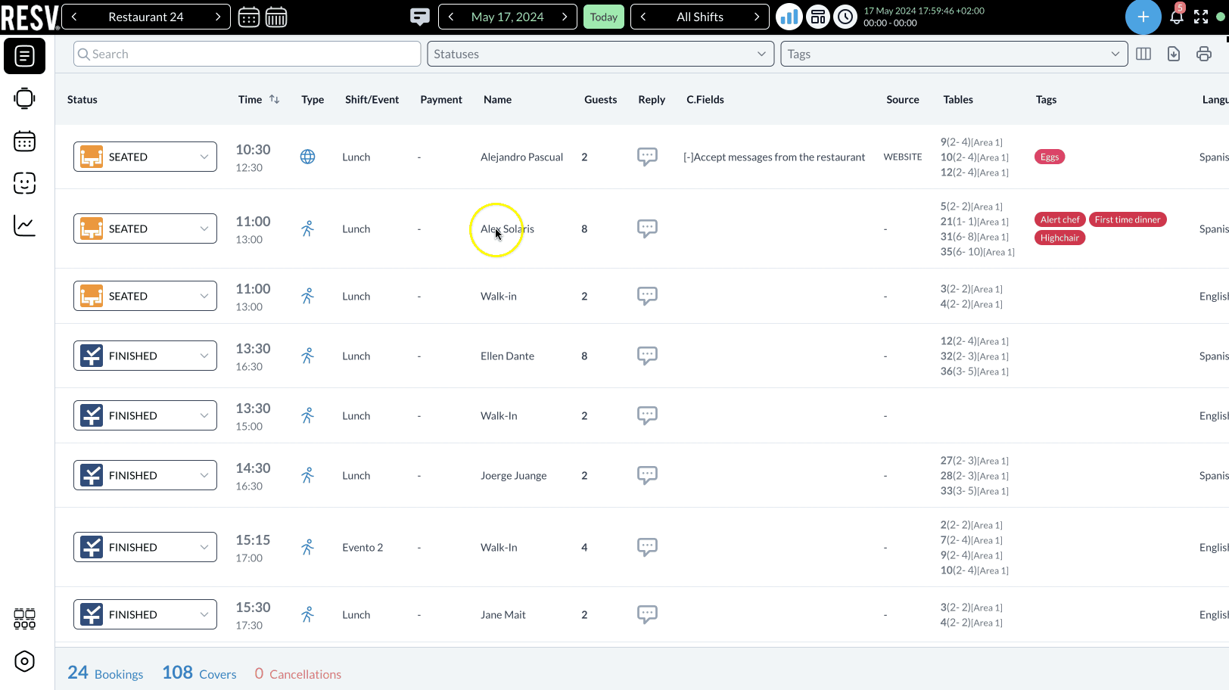Image resolution: width=1229 pixels, height=690 pixels.
Task: Toggle the Eggs tag on Alejandro Pascual
Action: [x=1049, y=157]
